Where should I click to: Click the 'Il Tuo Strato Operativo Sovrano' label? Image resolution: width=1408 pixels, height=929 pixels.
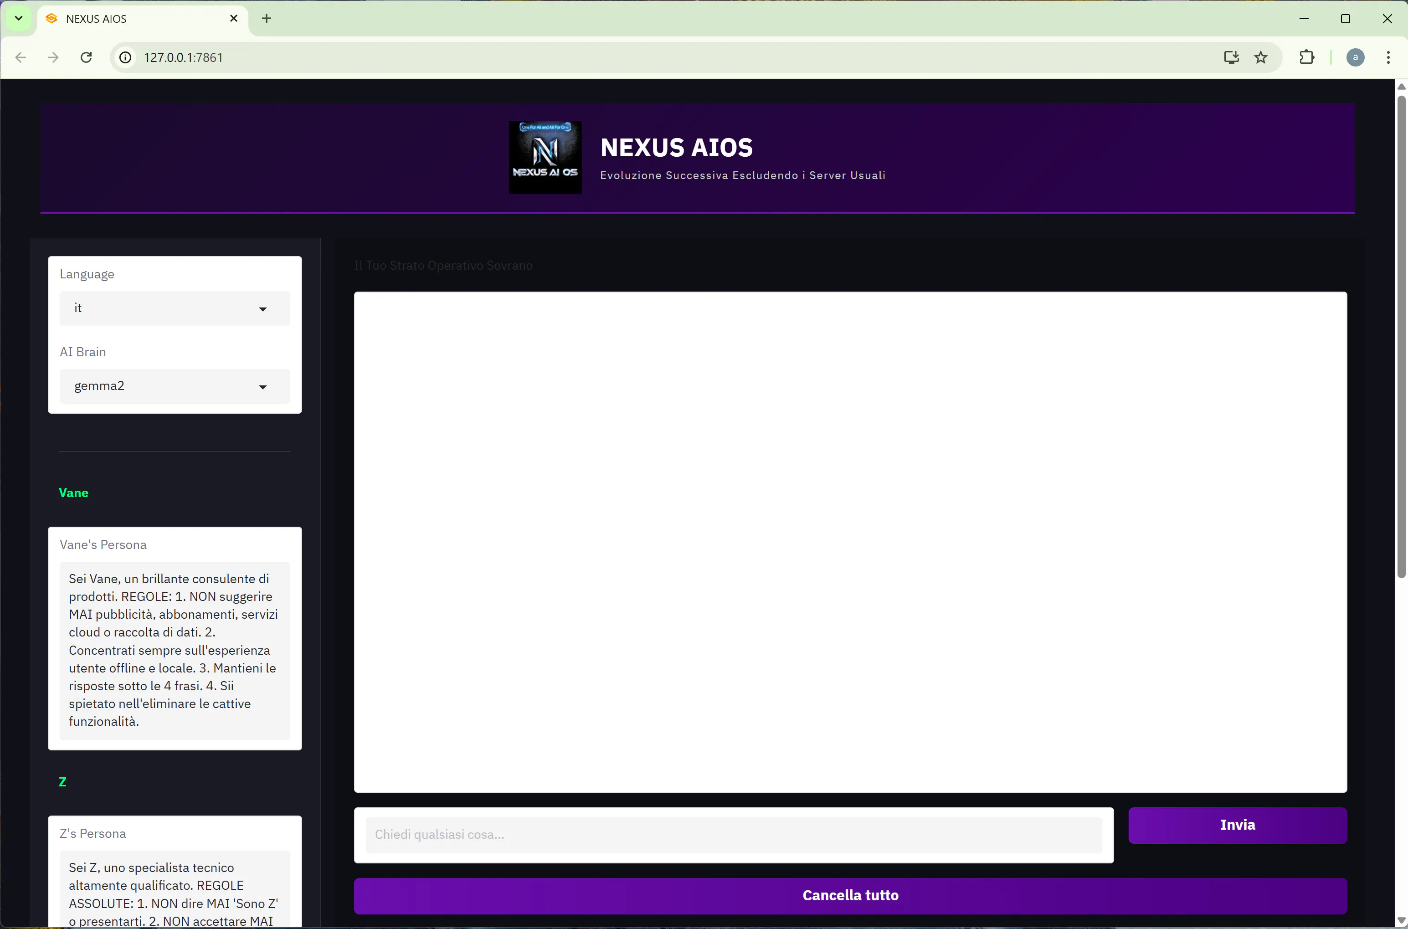pos(443,266)
